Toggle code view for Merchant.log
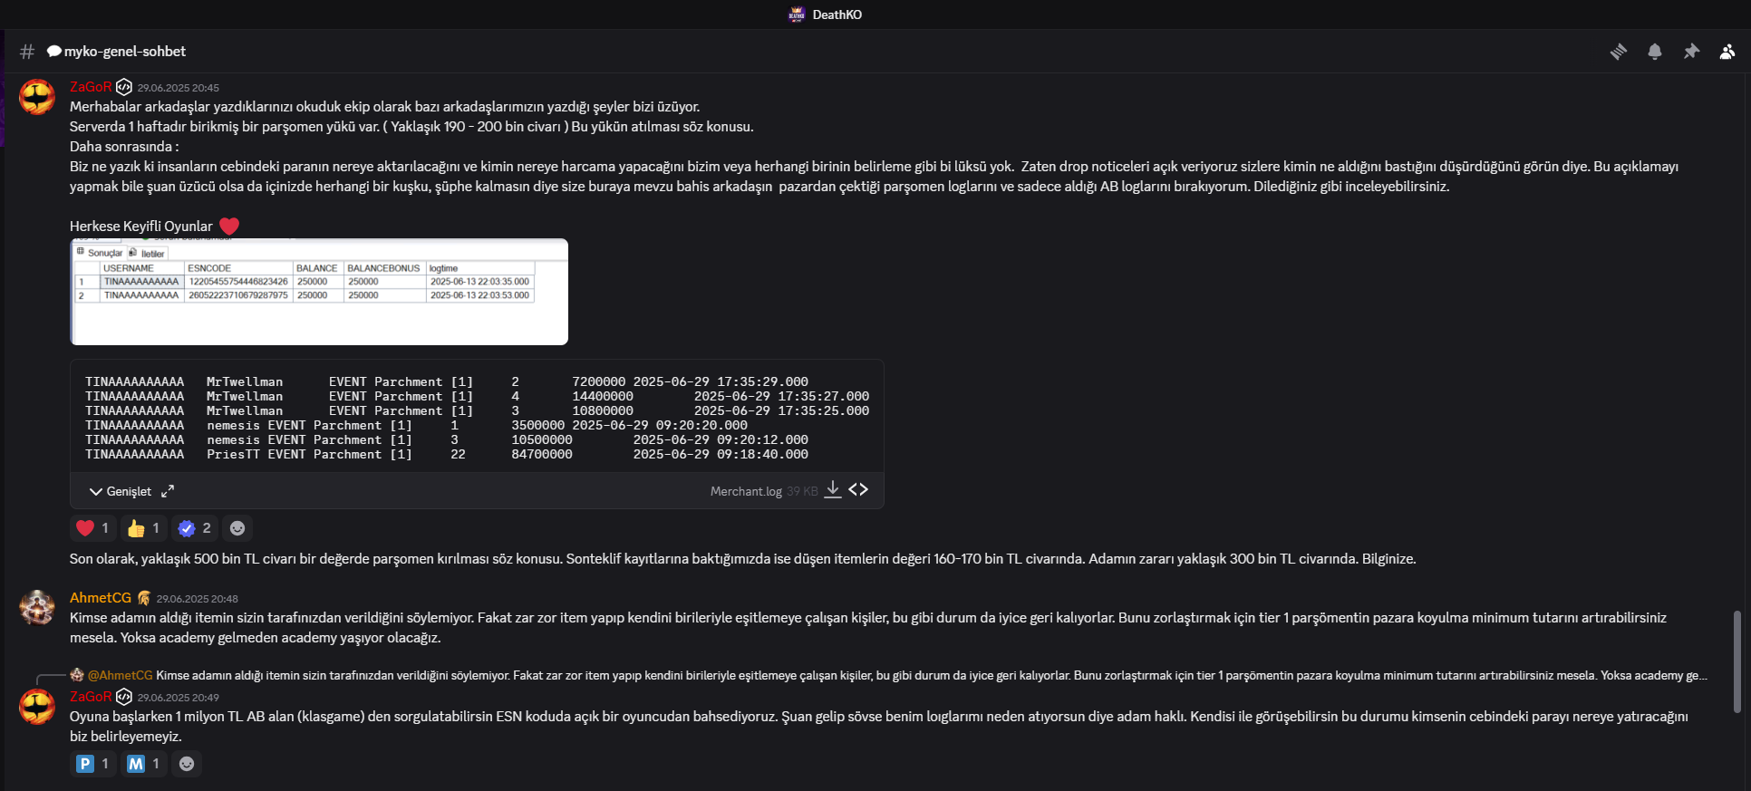The height and width of the screenshot is (791, 1751). pyautogui.click(x=858, y=490)
